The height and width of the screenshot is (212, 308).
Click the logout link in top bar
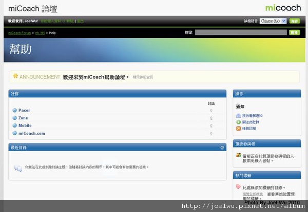(80, 21)
